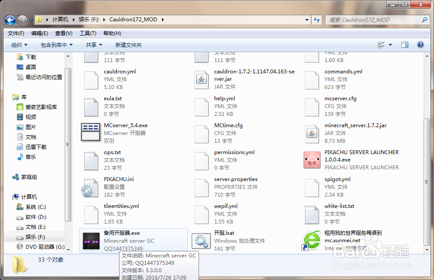Select 家庭组 in the navigation pane
434x280 pixels.
[x=29, y=177]
